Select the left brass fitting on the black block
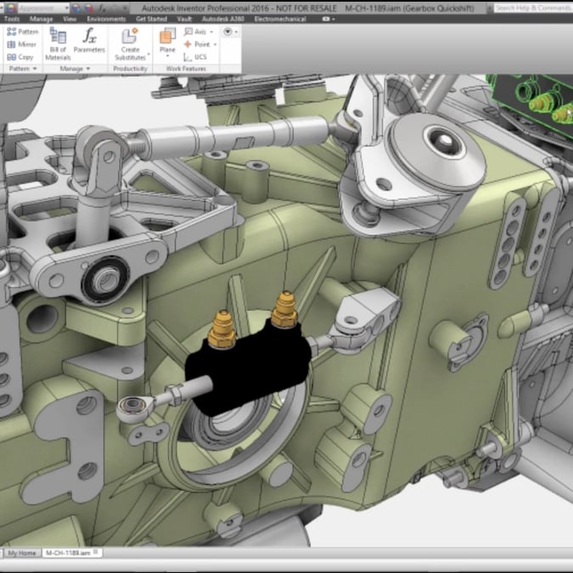Image resolution: width=573 pixels, height=573 pixels. point(222,329)
